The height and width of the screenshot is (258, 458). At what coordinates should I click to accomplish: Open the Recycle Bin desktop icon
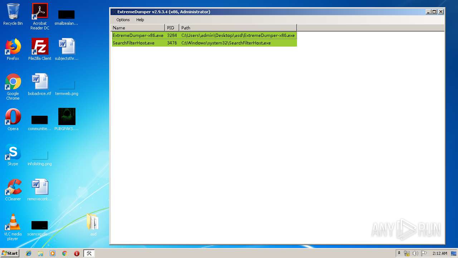coord(13,14)
